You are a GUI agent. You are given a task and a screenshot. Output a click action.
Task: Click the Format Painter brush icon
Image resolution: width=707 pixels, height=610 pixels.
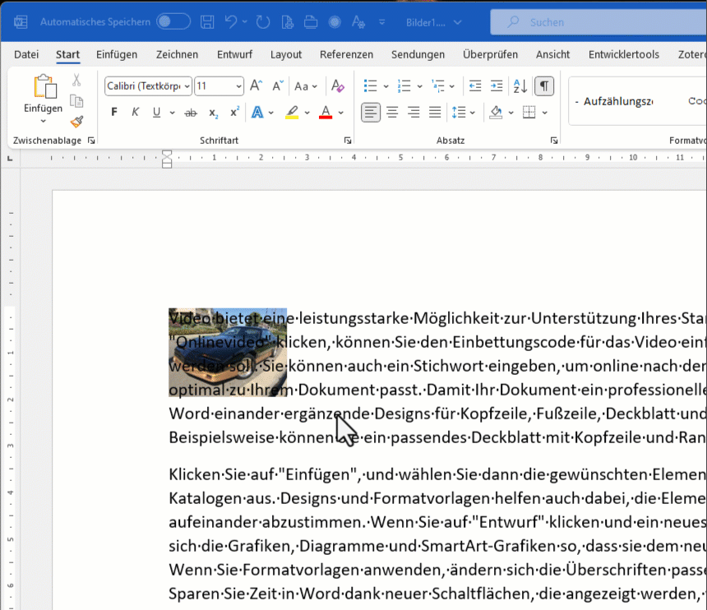point(76,122)
